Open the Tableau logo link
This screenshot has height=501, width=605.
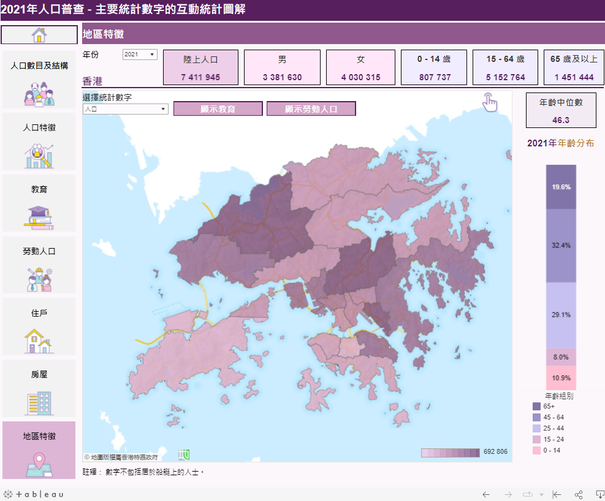point(33,494)
